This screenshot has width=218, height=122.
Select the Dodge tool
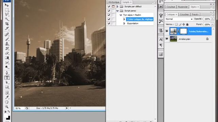pos(7,67)
